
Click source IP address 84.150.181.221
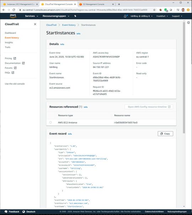[x=101, y=67]
